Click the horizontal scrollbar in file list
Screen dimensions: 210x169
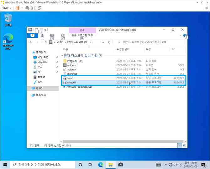click(x=123, y=141)
